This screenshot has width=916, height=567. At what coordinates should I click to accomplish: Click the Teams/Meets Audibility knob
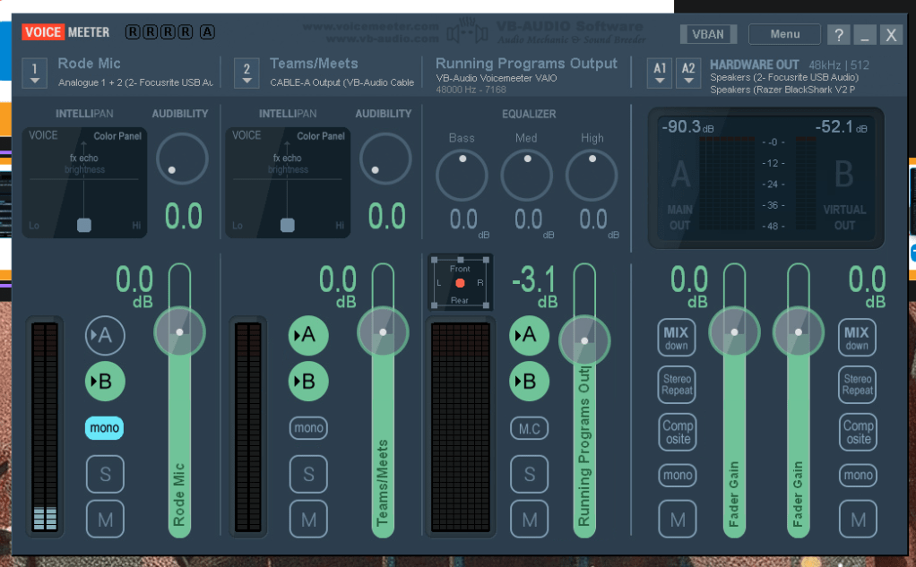pyautogui.click(x=385, y=159)
